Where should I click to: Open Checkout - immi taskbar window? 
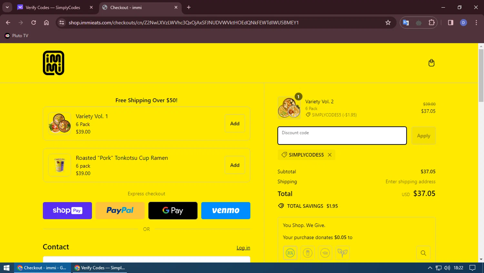(x=42, y=268)
